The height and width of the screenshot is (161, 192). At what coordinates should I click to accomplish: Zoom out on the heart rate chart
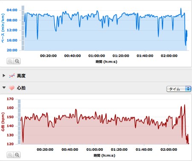(x=17, y=155)
